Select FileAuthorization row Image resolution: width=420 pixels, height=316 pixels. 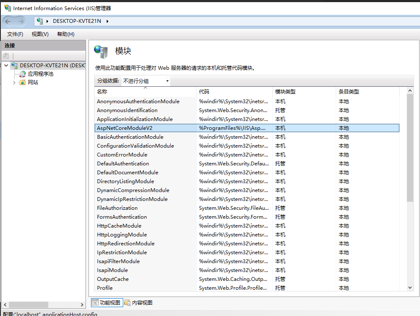click(247, 208)
